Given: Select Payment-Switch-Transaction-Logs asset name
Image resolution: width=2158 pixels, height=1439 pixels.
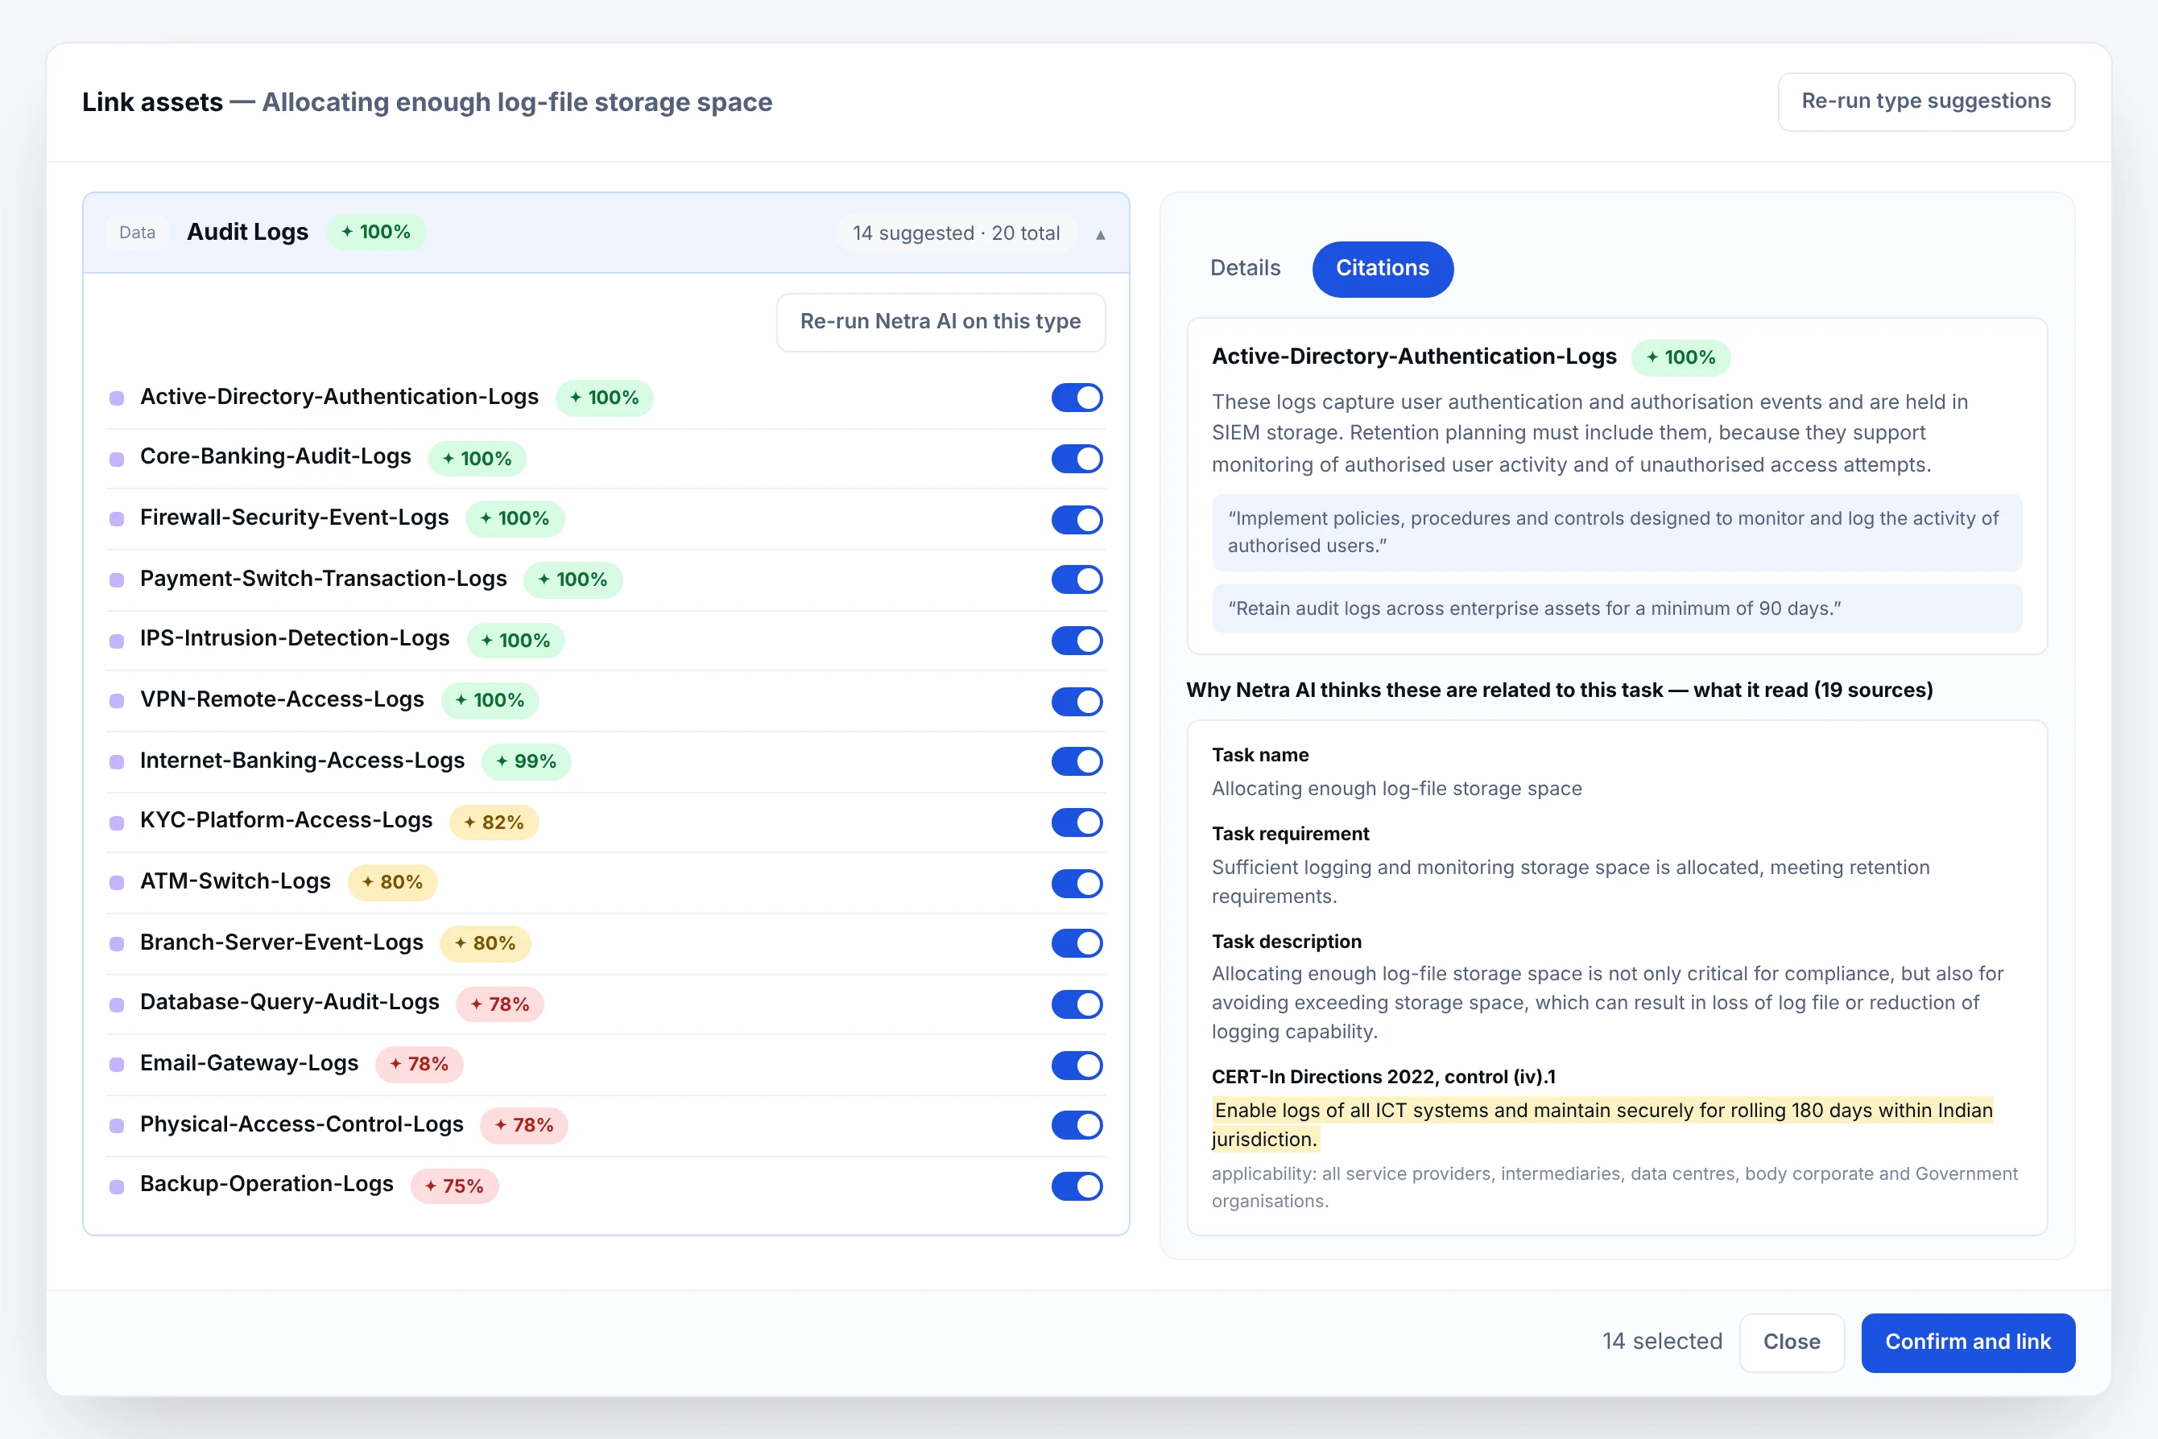Looking at the screenshot, I should pos(323,578).
